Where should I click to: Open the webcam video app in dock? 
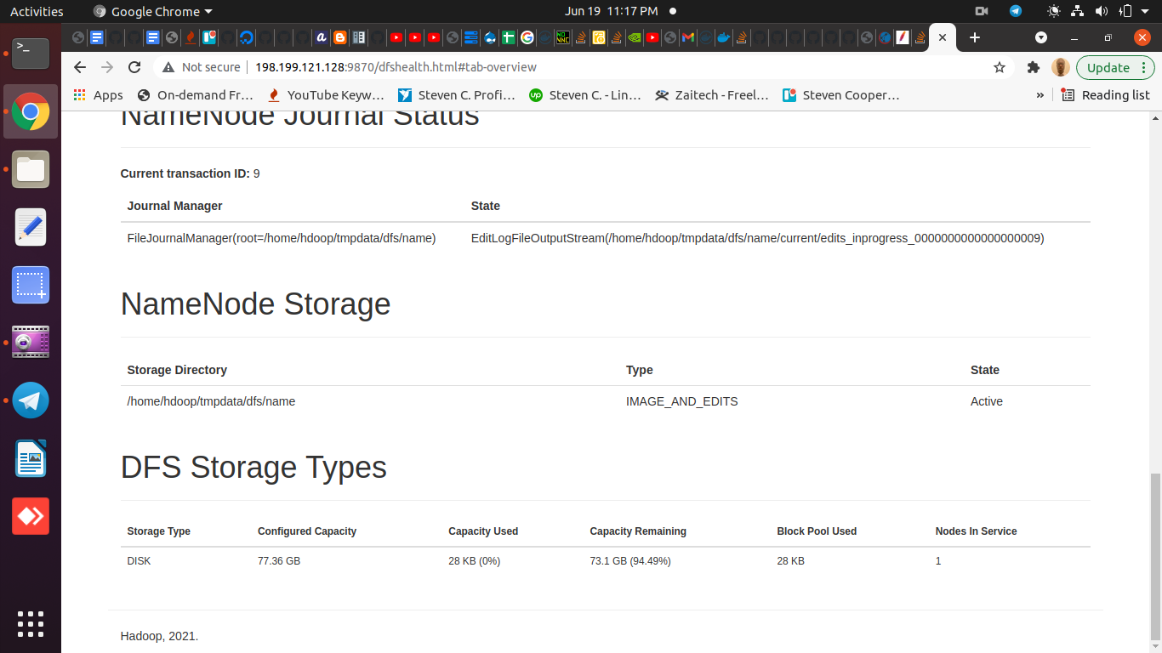pos(31,343)
